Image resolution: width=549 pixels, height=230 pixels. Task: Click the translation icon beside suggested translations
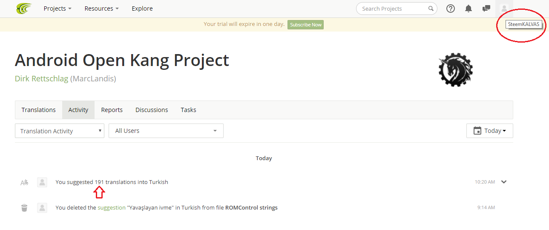point(24,182)
